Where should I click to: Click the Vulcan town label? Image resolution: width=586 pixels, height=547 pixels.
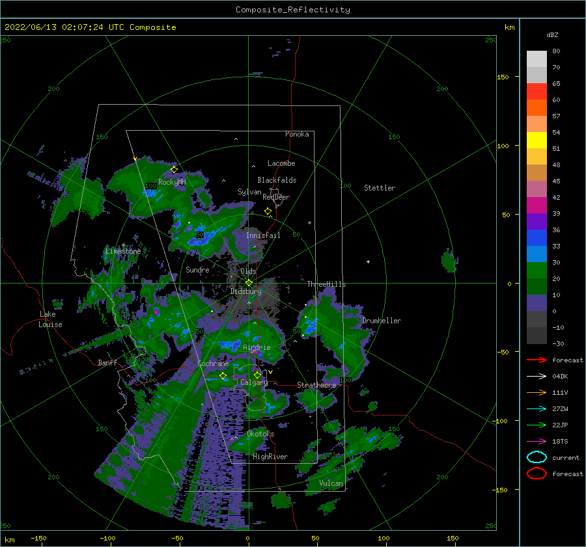coord(331,483)
